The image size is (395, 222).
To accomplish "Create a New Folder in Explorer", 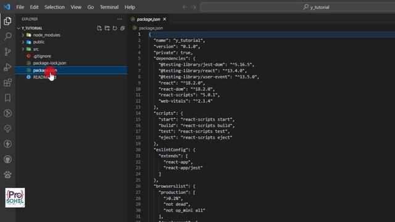I will (107, 28).
